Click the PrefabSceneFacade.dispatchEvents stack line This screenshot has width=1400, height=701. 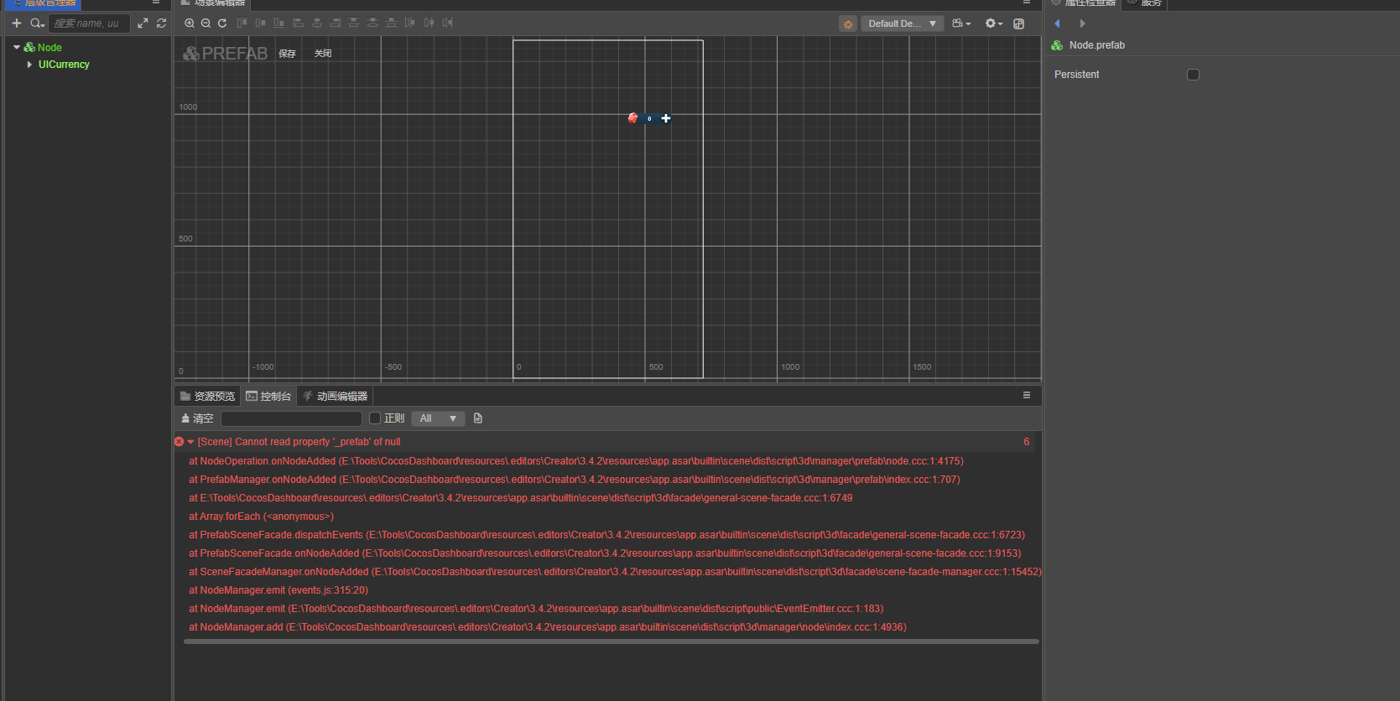pyautogui.click(x=606, y=535)
